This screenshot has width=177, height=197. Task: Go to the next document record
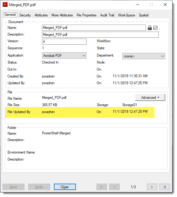click(152, 187)
